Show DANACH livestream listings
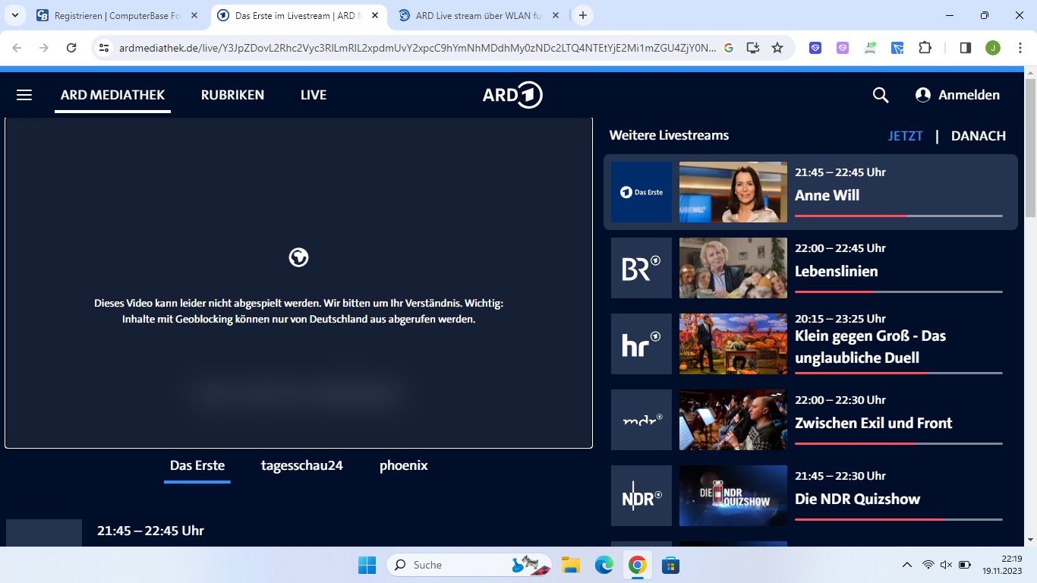This screenshot has height=583, width=1037. (x=979, y=136)
